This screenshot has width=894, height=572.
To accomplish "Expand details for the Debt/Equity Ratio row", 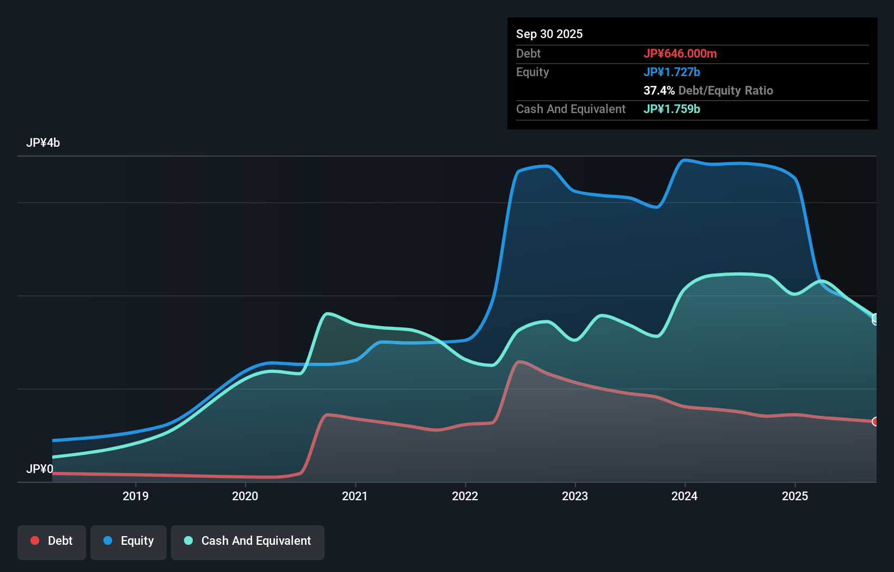I will pyautogui.click(x=708, y=90).
